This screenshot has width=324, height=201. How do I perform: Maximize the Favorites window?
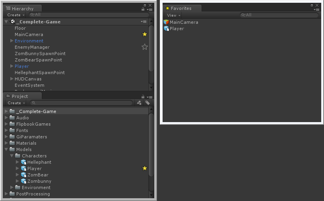click(312, 6)
